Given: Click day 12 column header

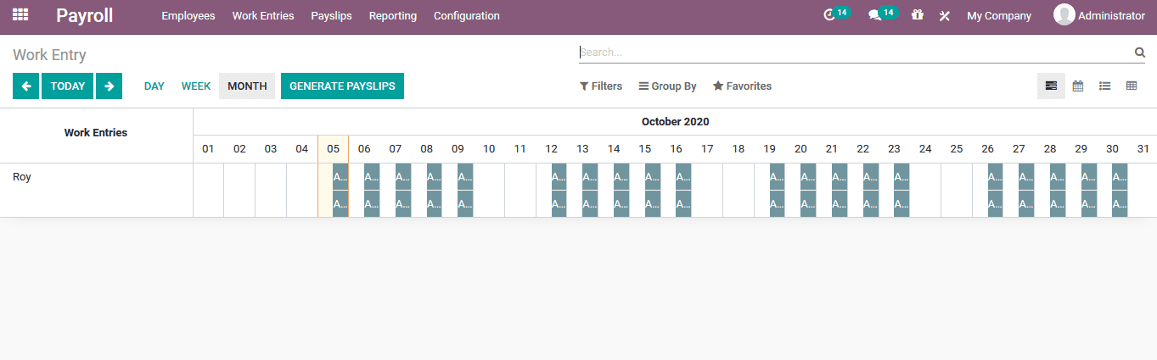Looking at the screenshot, I should pos(551,149).
